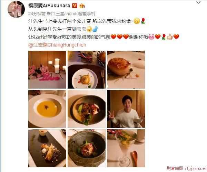Open the 福原愛AiFukuhara username link
This screenshot has width=207, height=172.
[x=49, y=6]
